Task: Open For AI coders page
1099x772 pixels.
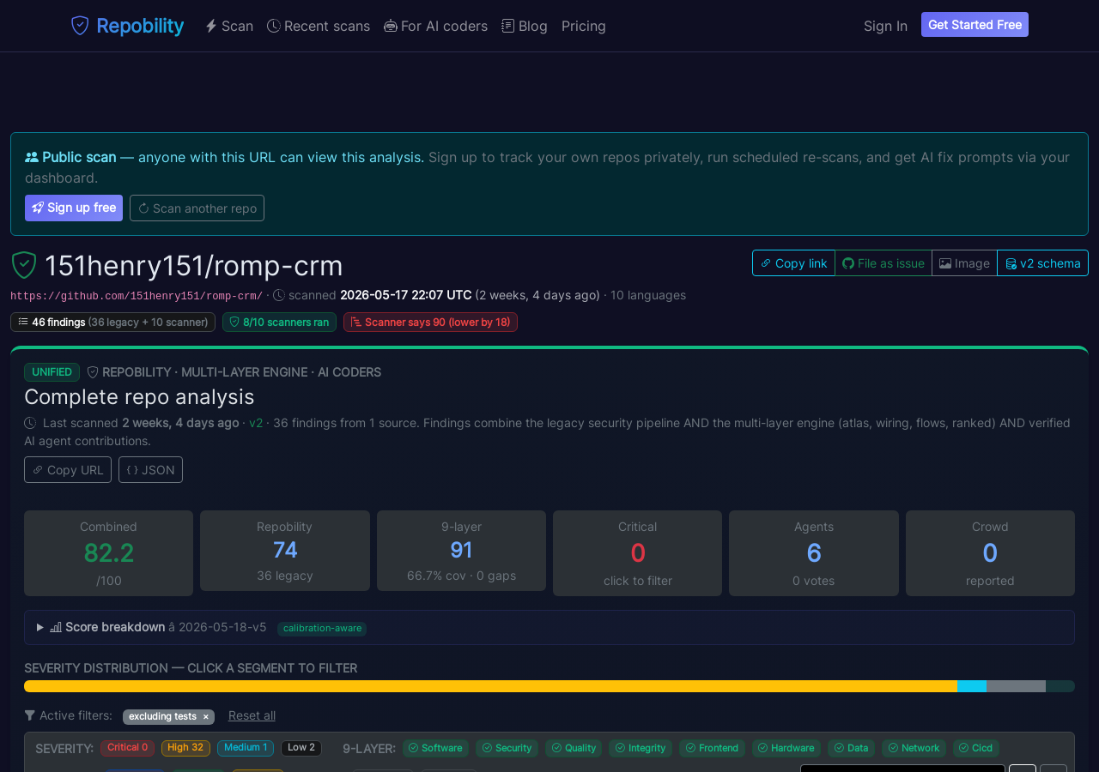Action: tap(435, 26)
